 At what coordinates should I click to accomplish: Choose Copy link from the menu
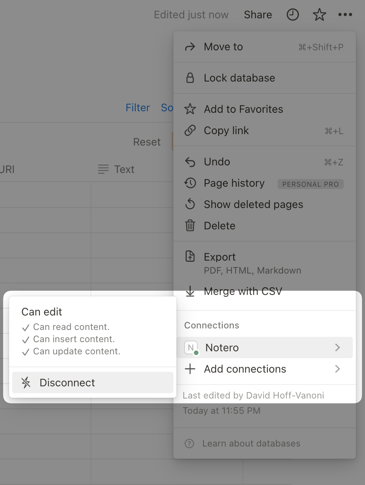226,131
